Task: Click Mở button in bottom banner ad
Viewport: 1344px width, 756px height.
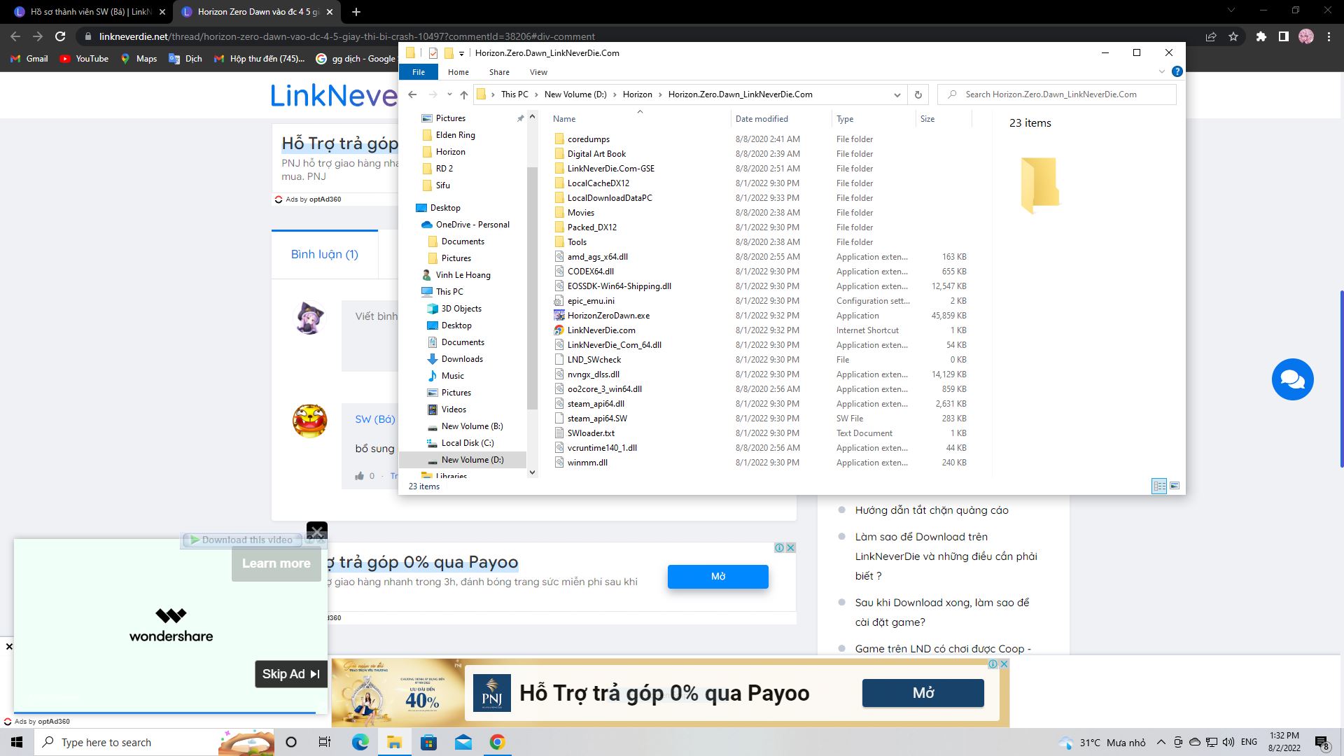Action: (923, 693)
